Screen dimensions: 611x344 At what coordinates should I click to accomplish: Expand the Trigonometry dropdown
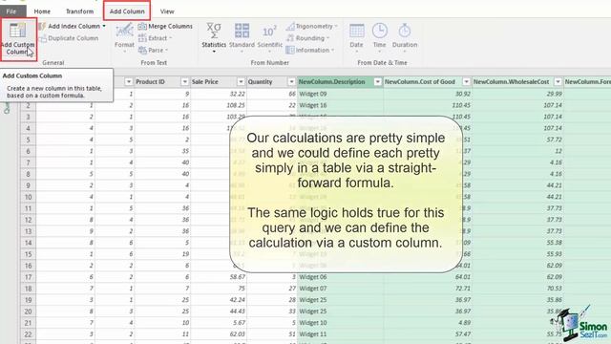(x=312, y=26)
